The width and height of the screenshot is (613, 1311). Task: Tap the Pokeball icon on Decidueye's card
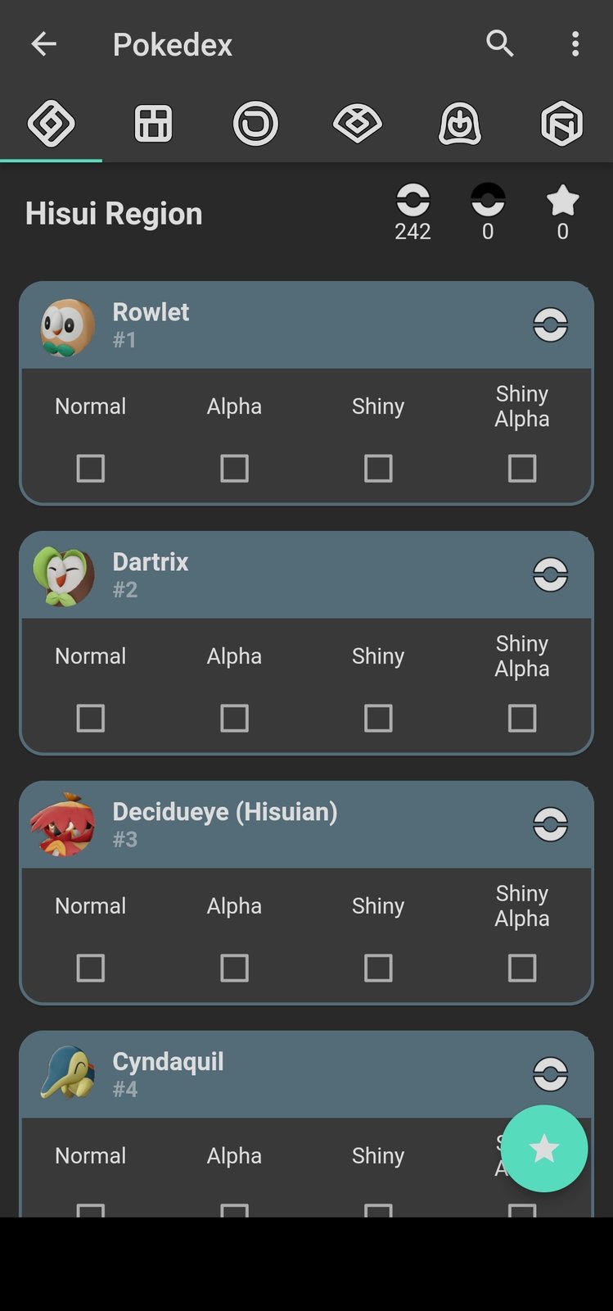(x=550, y=824)
